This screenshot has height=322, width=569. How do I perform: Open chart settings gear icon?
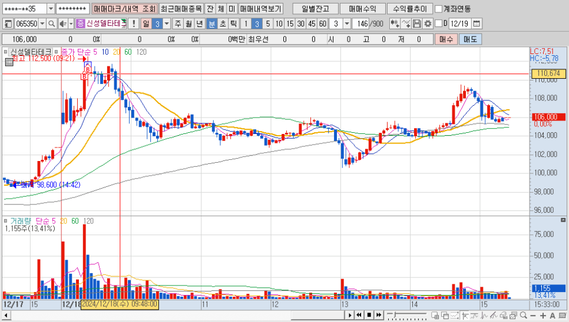click(x=428, y=24)
